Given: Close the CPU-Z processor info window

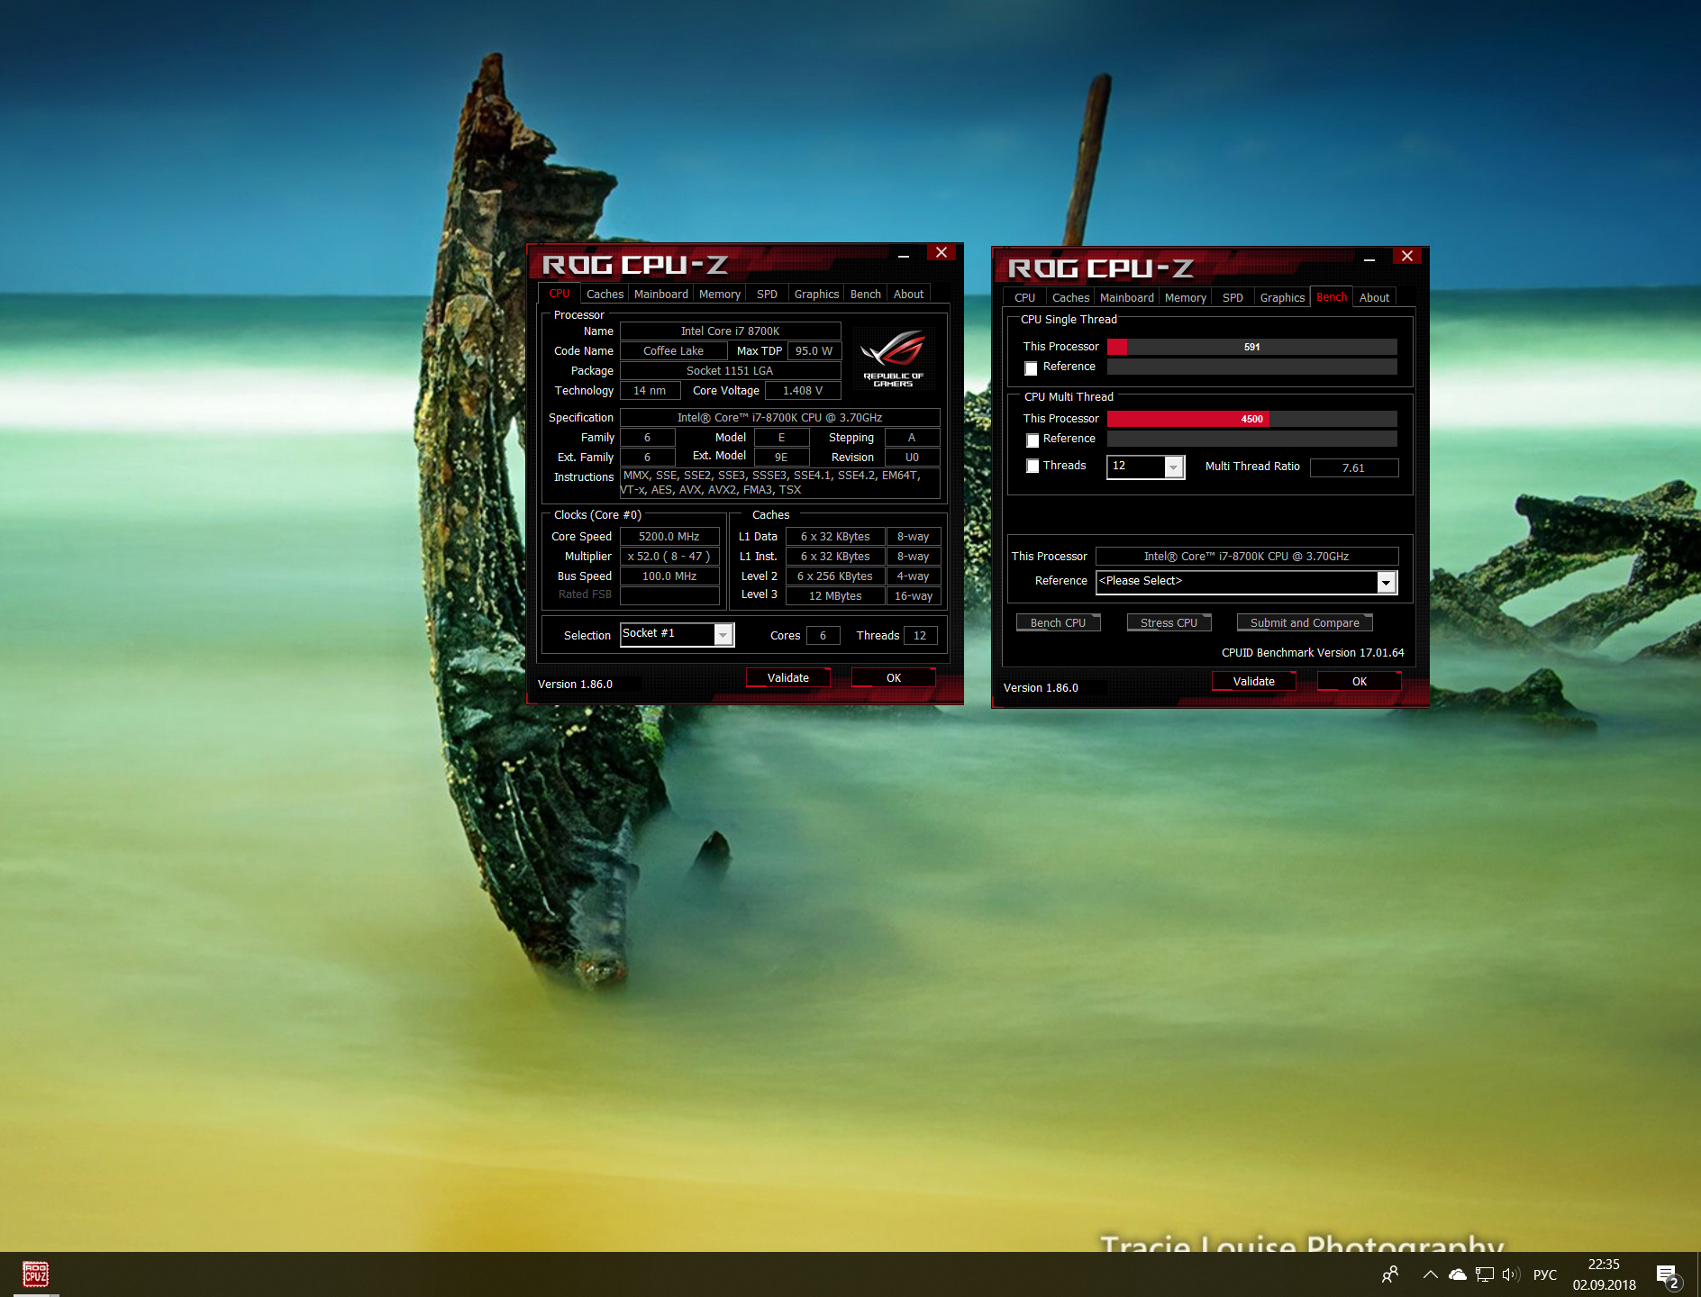Looking at the screenshot, I should click(x=941, y=253).
